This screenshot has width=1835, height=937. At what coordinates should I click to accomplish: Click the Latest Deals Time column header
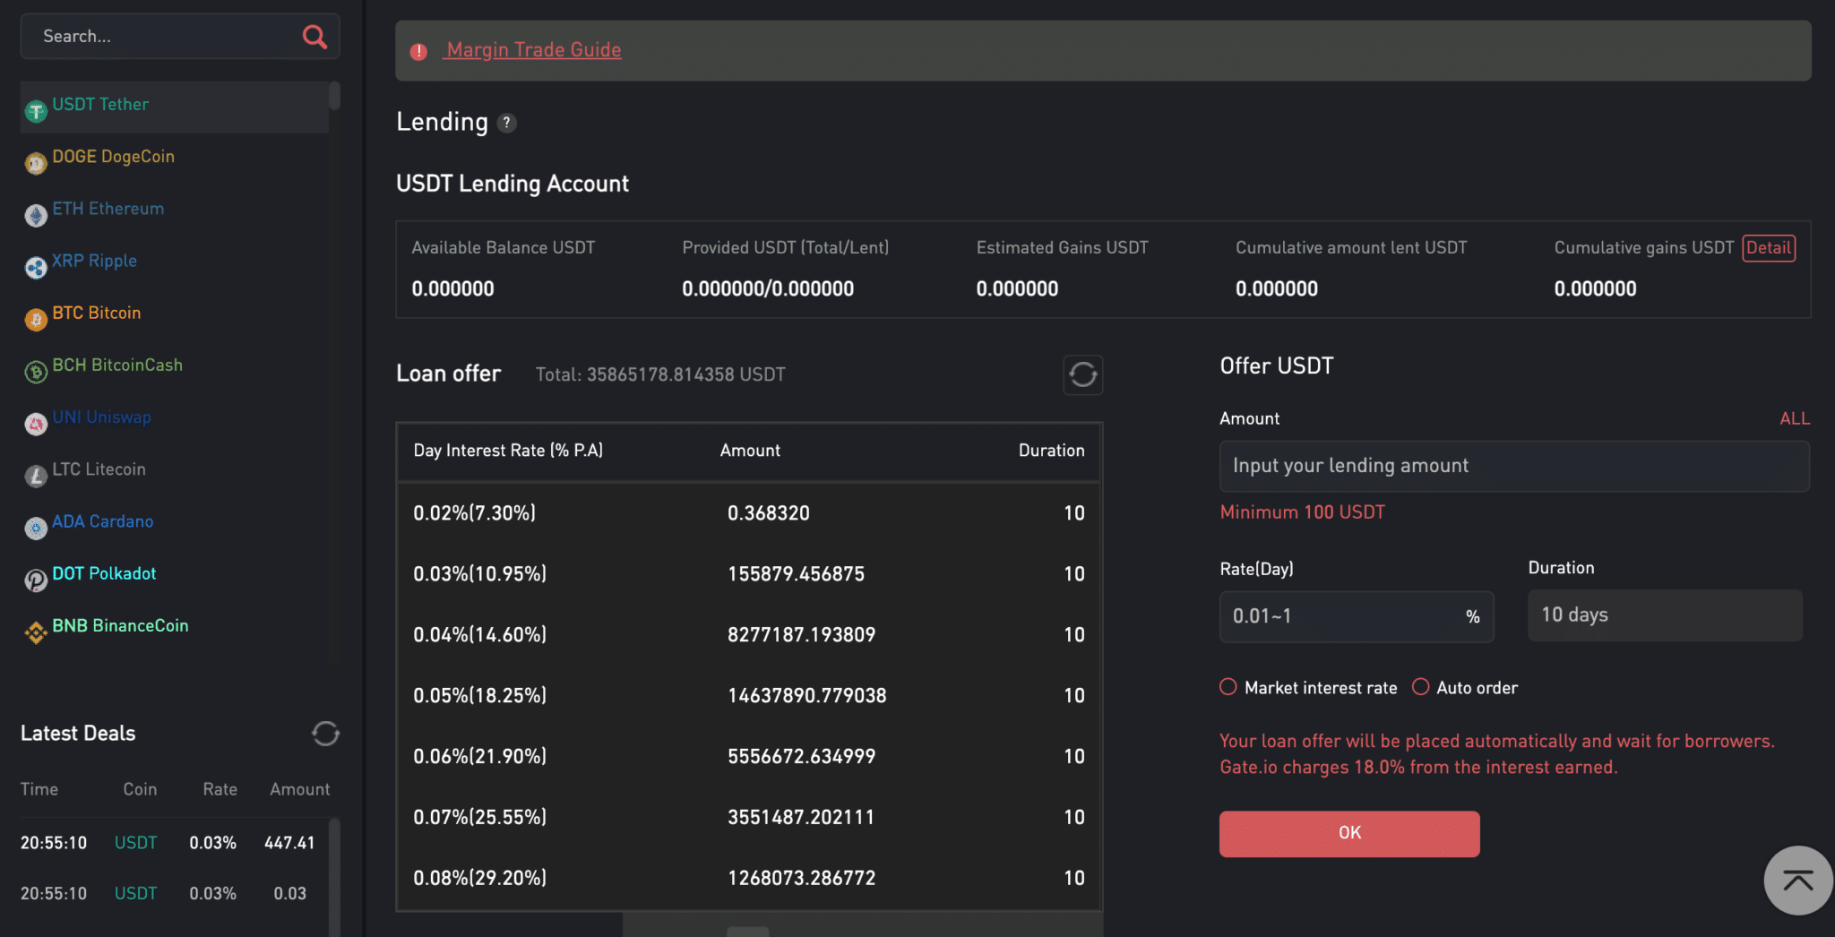[39, 789]
